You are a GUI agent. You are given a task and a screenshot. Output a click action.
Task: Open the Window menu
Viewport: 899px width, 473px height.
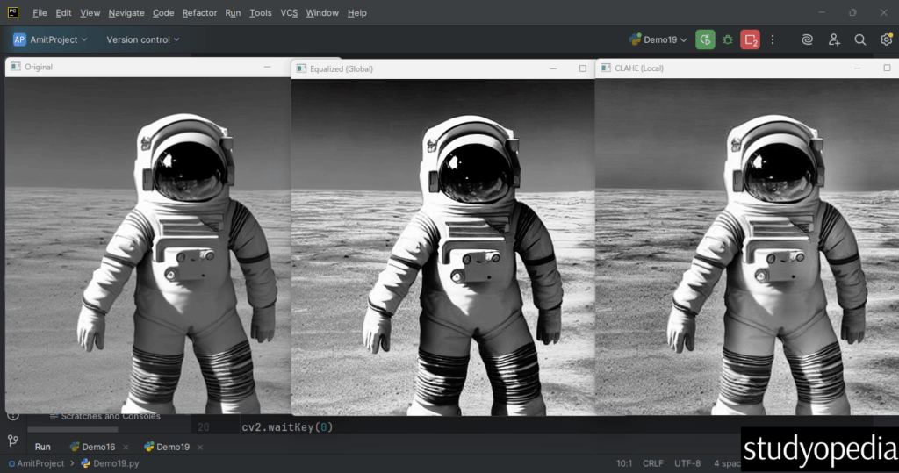pos(322,12)
